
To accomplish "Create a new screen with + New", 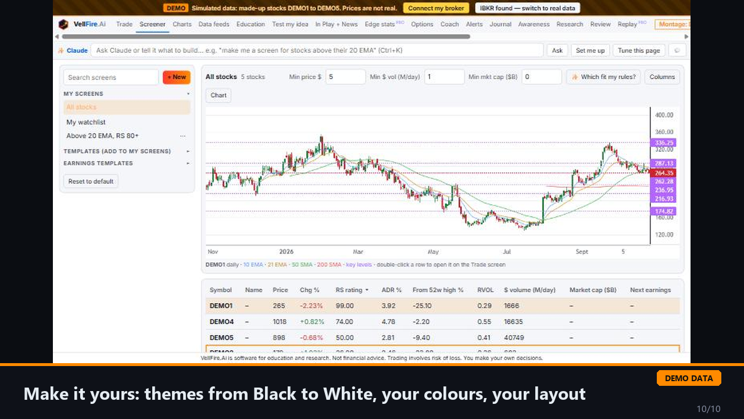I will pos(177,77).
